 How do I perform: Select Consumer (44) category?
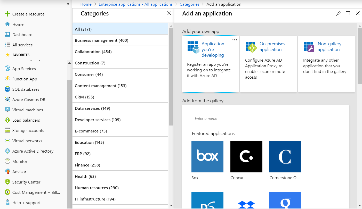point(120,74)
